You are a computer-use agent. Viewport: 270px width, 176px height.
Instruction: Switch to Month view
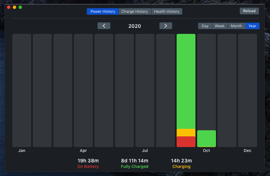236,26
